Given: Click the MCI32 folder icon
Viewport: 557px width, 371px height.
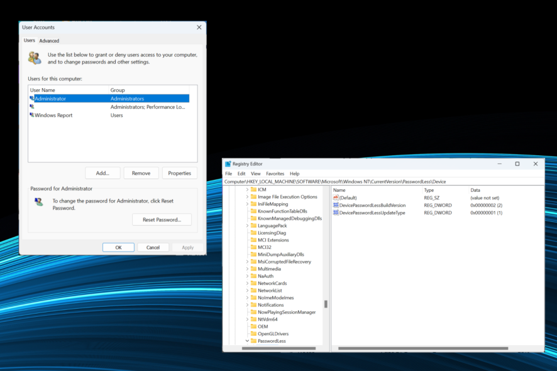Looking at the screenshot, I should click(x=253, y=247).
